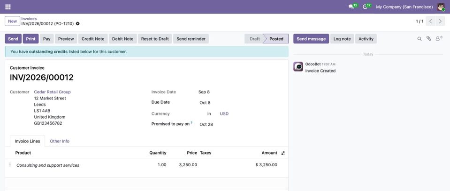Image resolution: width=450 pixels, height=191 pixels.
Task: Click the Pay button
Action: [47, 39]
